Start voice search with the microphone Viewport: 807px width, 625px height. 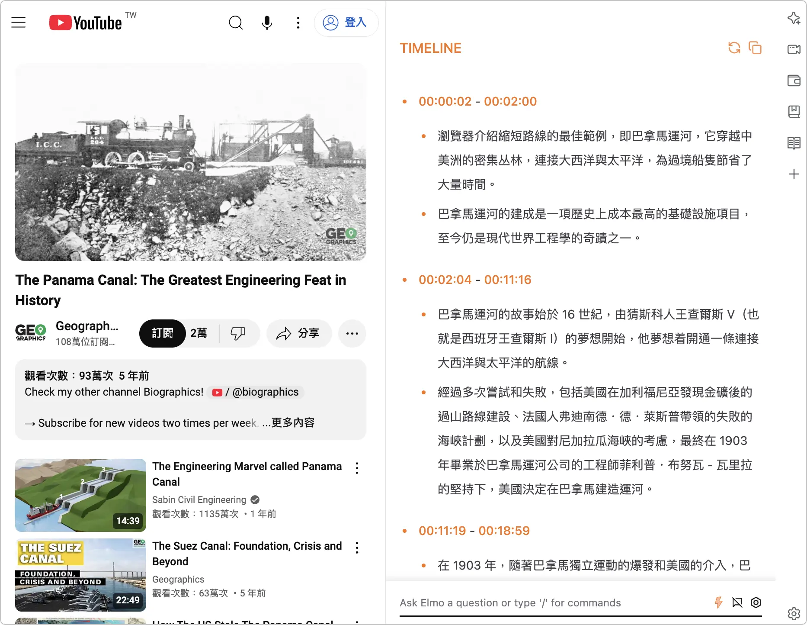point(267,23)
